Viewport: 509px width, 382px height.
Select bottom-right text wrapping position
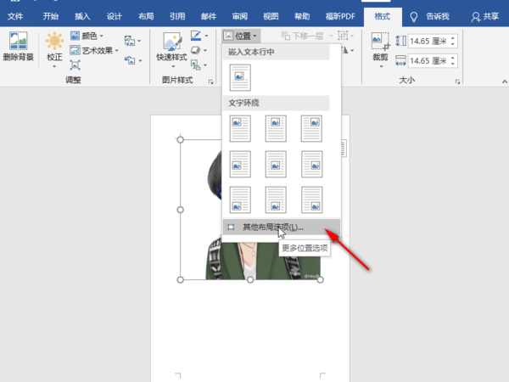point(311,200)
